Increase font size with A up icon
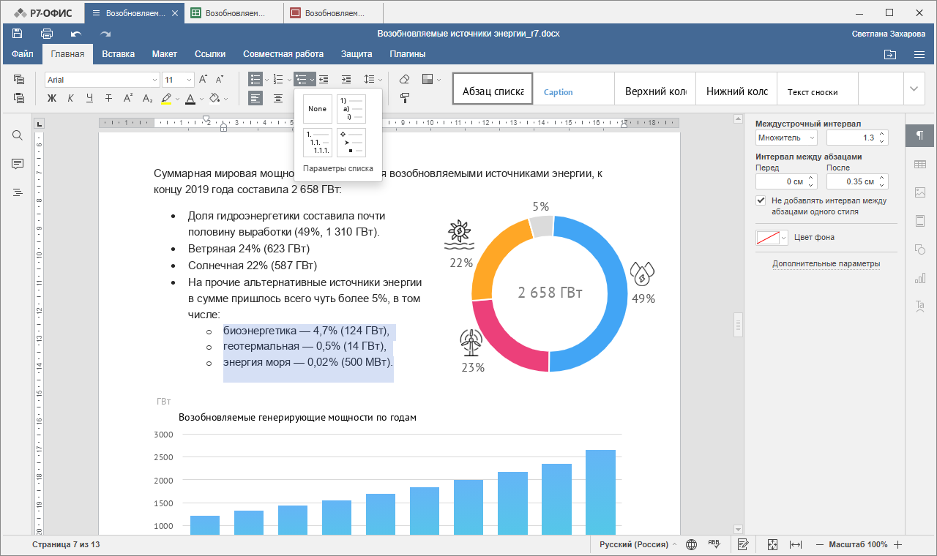This screenshot has height=556, width=937. point(204,80)
